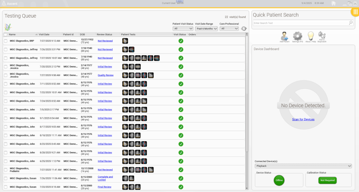Open the second test icon in Susan 7/26/2025 row

[131, 178]
